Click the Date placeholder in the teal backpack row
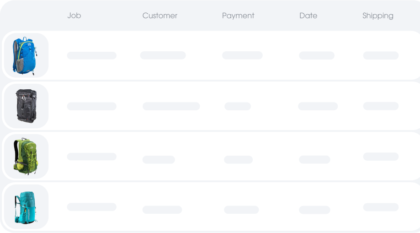The image size is (420, 233). [314, 210]
